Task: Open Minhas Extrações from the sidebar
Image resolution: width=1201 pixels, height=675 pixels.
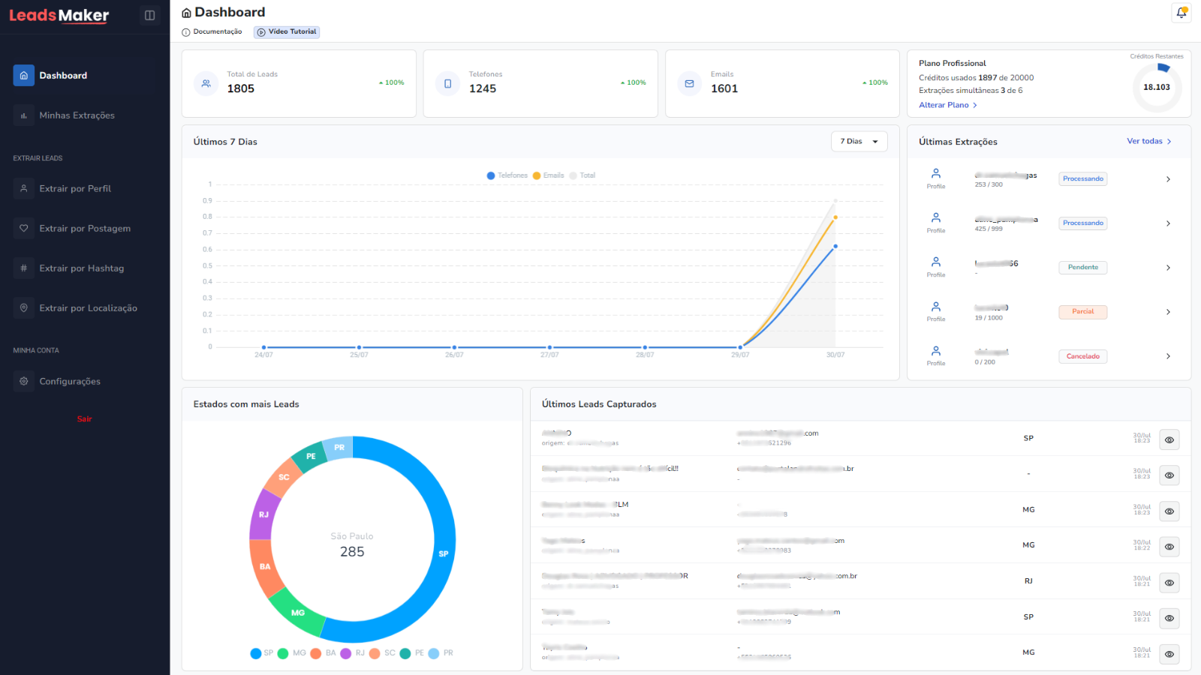Action: 77,115
